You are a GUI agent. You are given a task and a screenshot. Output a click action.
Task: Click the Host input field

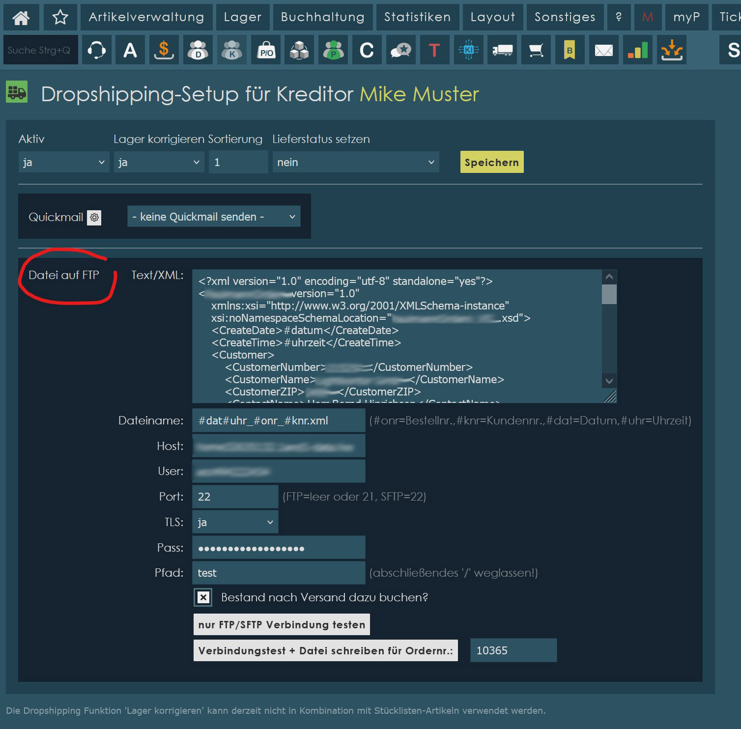279,446
